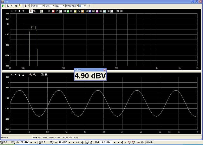The image size is (203, 145).
Task: Zoom in on the lower waveform graph
Action: click(x=31, y=75)
